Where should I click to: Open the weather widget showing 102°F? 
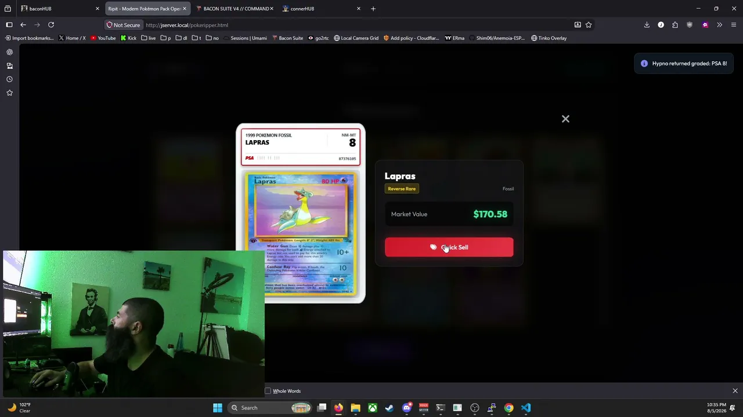(x=19, y=408)
